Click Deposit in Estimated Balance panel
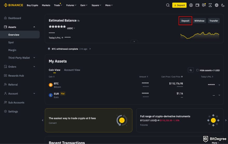The height and width of the screenshot is (144, 228). coord(185,21)
